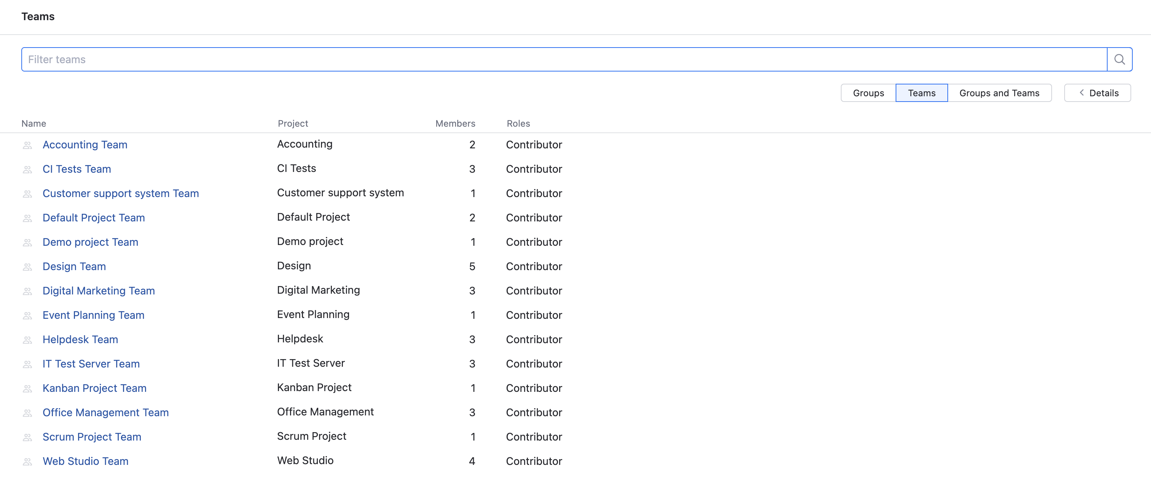Image resolution: width=1151 pixels, height=490 pixels.
Task: Open the Customer support system Team page
Action: point(121,193)
